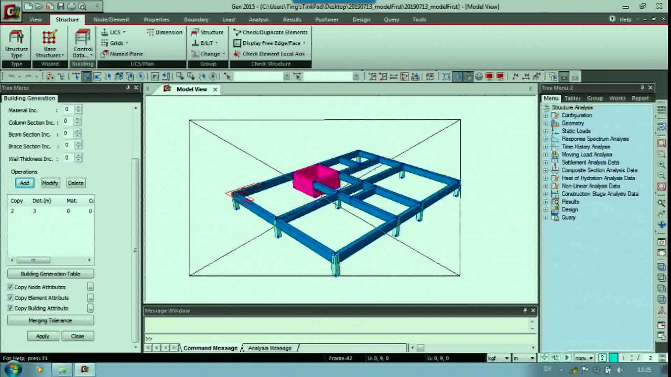Click the Apply button
The image size is (671, 377).
click(x=42, y=336)
